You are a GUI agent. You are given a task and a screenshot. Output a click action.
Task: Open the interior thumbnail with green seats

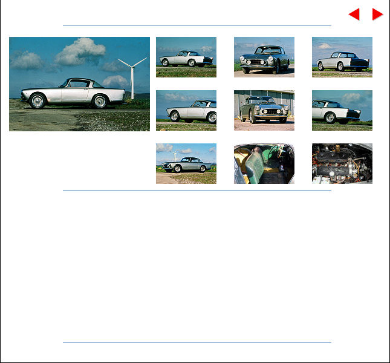coord(264,164)
